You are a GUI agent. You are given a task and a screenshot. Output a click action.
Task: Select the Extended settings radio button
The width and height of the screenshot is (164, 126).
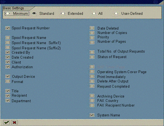63,13
